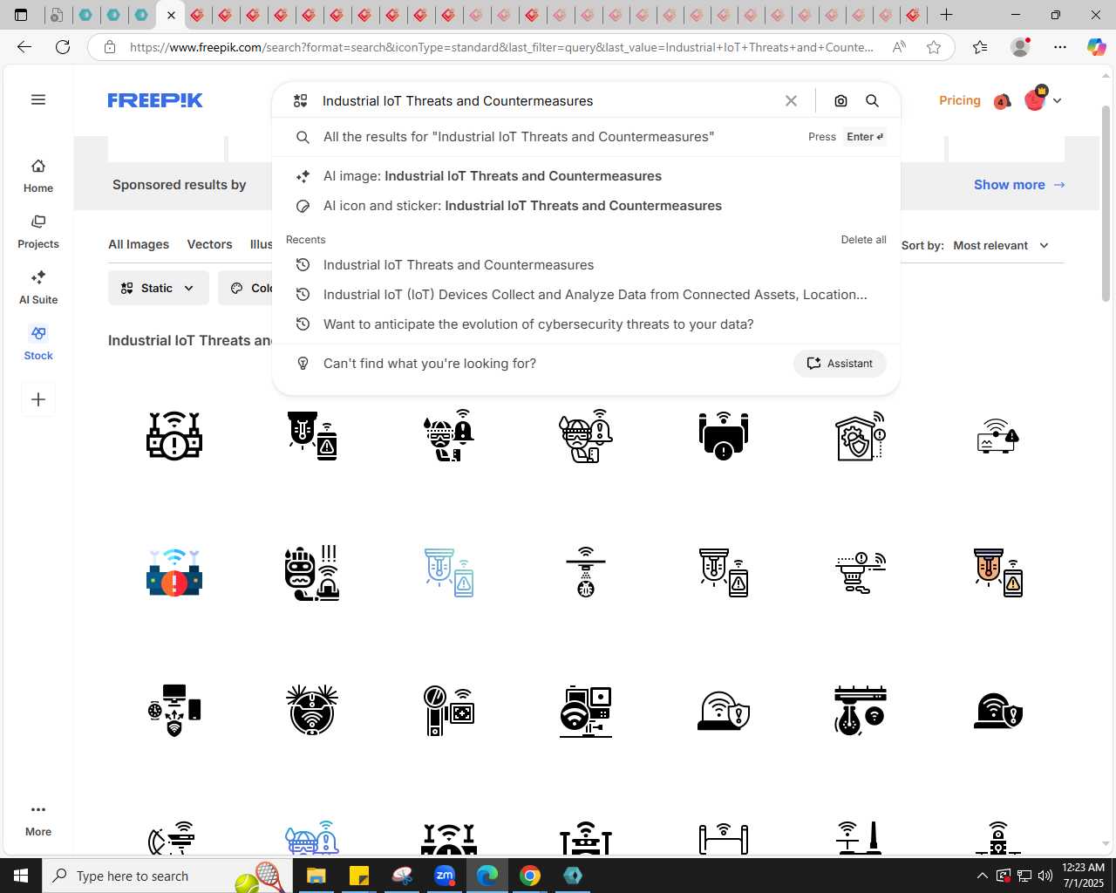Expand the user account dropdown chevron

click(1057, 101)
